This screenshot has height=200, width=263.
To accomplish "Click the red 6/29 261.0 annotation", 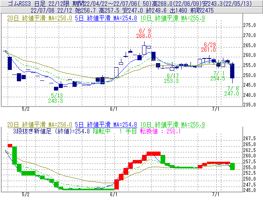I will click(x=209, y=47).
